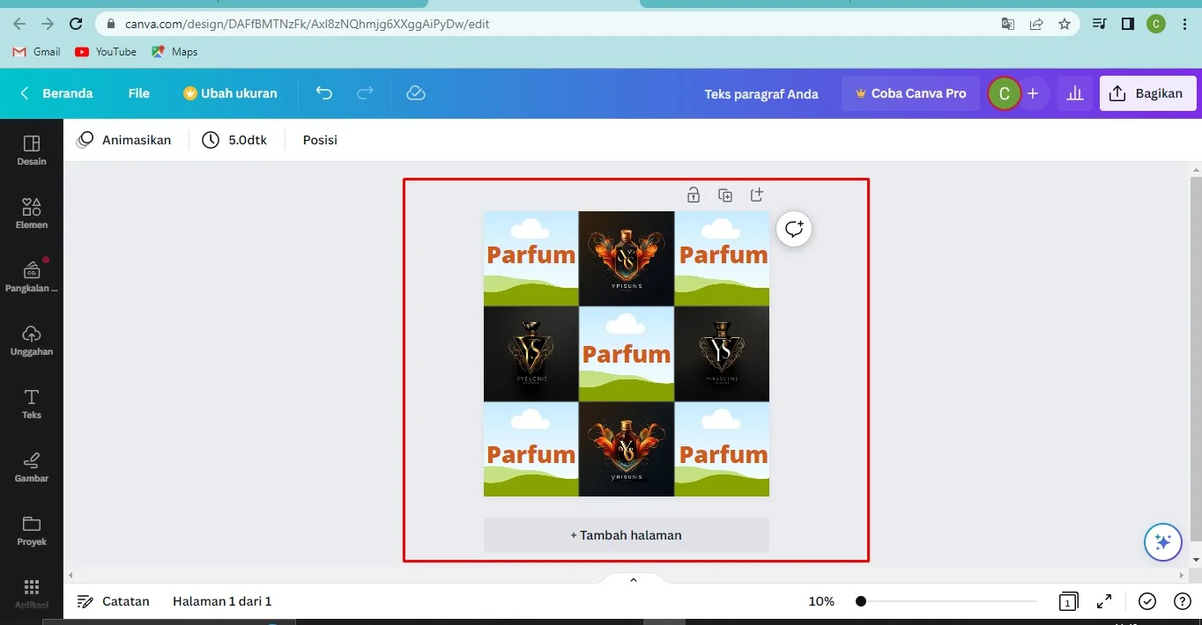1202x625 pixels.
Task: Open the Maps bookmark
Action: (174, 52)
